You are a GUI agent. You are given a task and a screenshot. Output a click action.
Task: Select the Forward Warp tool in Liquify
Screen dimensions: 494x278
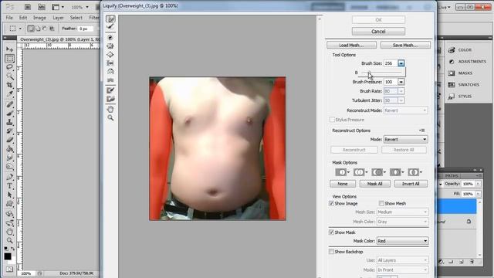click(110, 19)
